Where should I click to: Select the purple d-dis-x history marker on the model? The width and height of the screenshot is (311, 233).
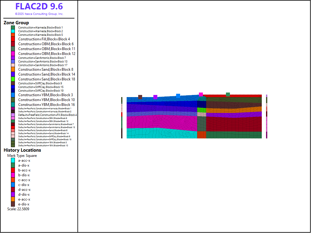coord(155,97)
